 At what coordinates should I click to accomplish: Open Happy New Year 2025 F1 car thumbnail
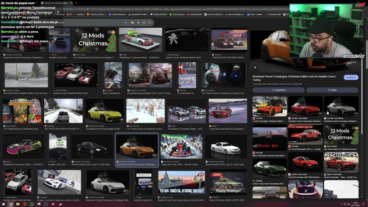click(181, 147)
